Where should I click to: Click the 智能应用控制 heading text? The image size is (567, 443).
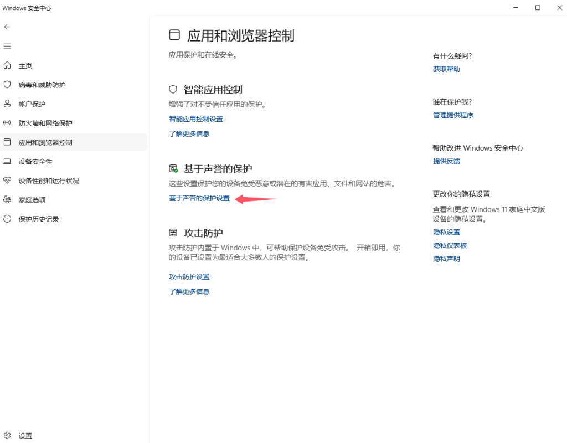point(213,89)
